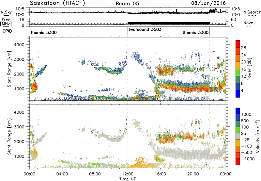The width and height of the screenshot is (261, 181).
Task: Select the "twofsound 3503" CPID label
Action: [x=145, y=30]
